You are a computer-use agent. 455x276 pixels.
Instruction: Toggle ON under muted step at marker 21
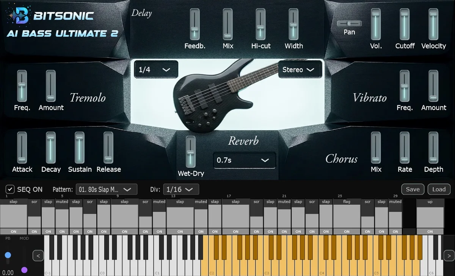coord(284,231)
